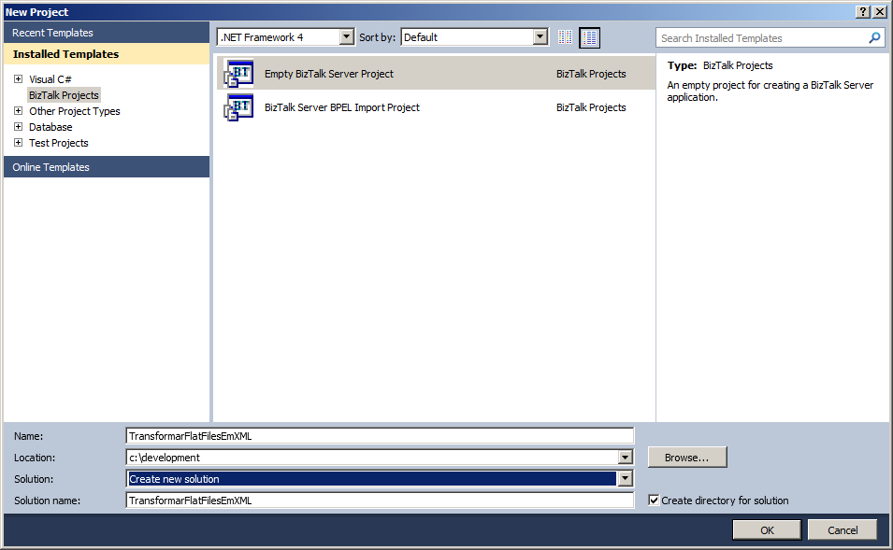Open the .NET Framework 4 dropdown

(x=346, y=37)
